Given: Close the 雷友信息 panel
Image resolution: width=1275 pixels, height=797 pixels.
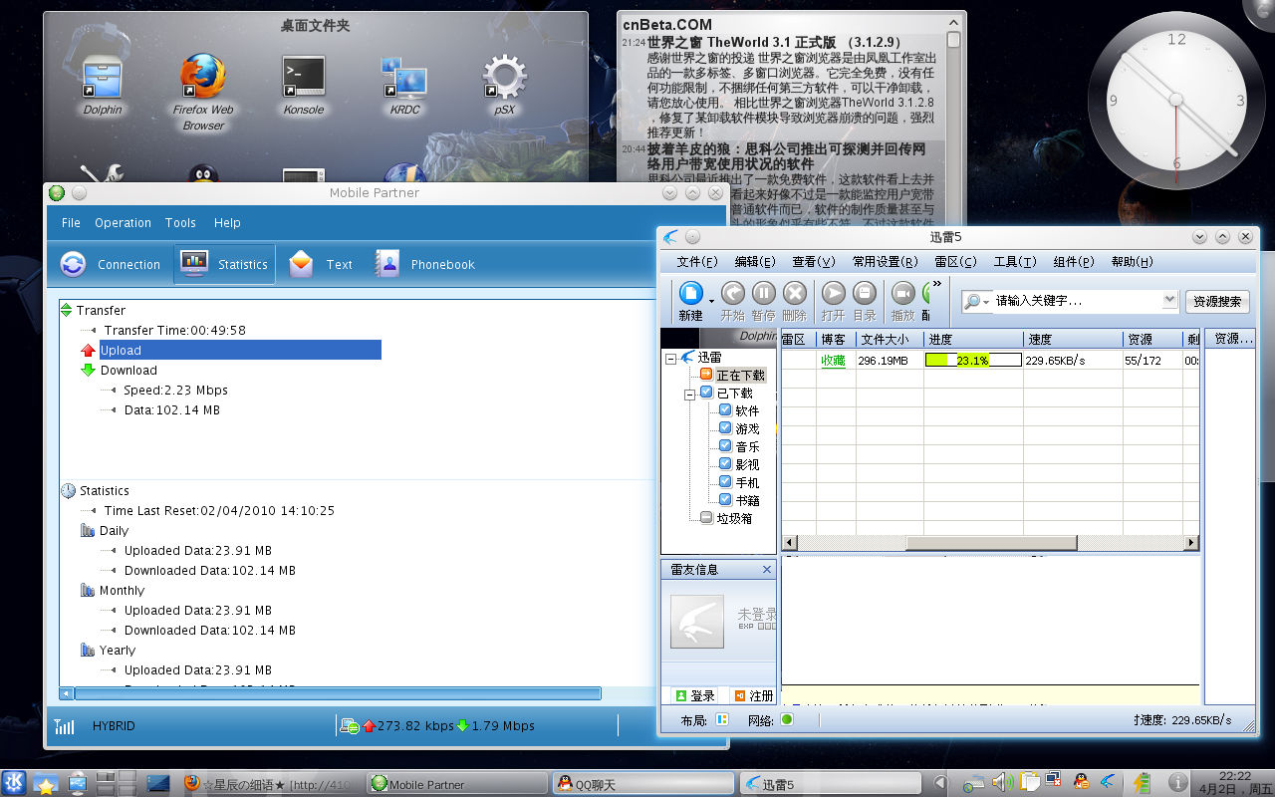Looking at the screenshot, I should click(x=766, y=569).
